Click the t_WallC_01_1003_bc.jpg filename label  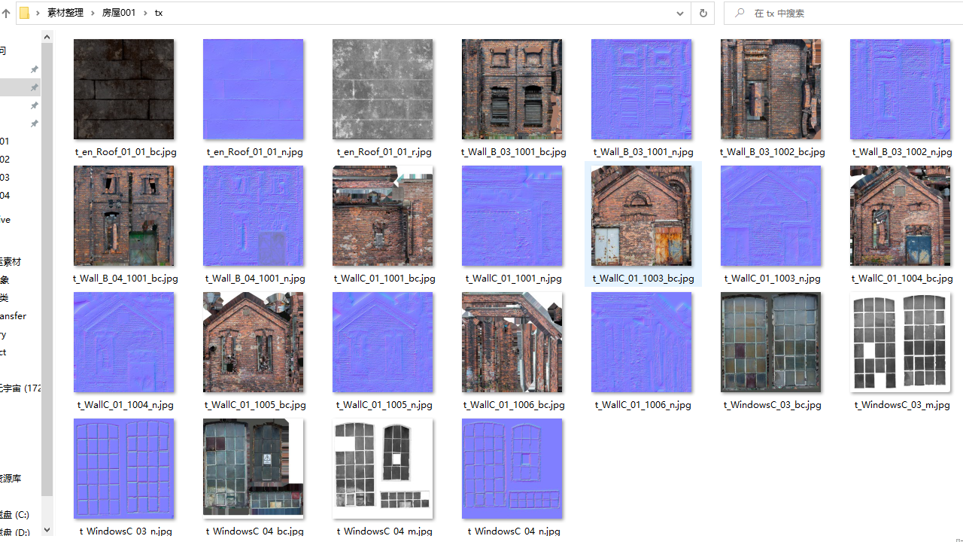[x=643, y=279]
